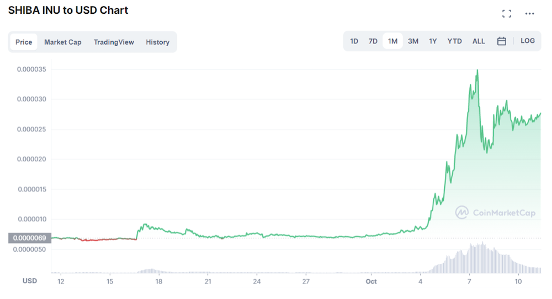Select the 1D time range

[354, 41]
